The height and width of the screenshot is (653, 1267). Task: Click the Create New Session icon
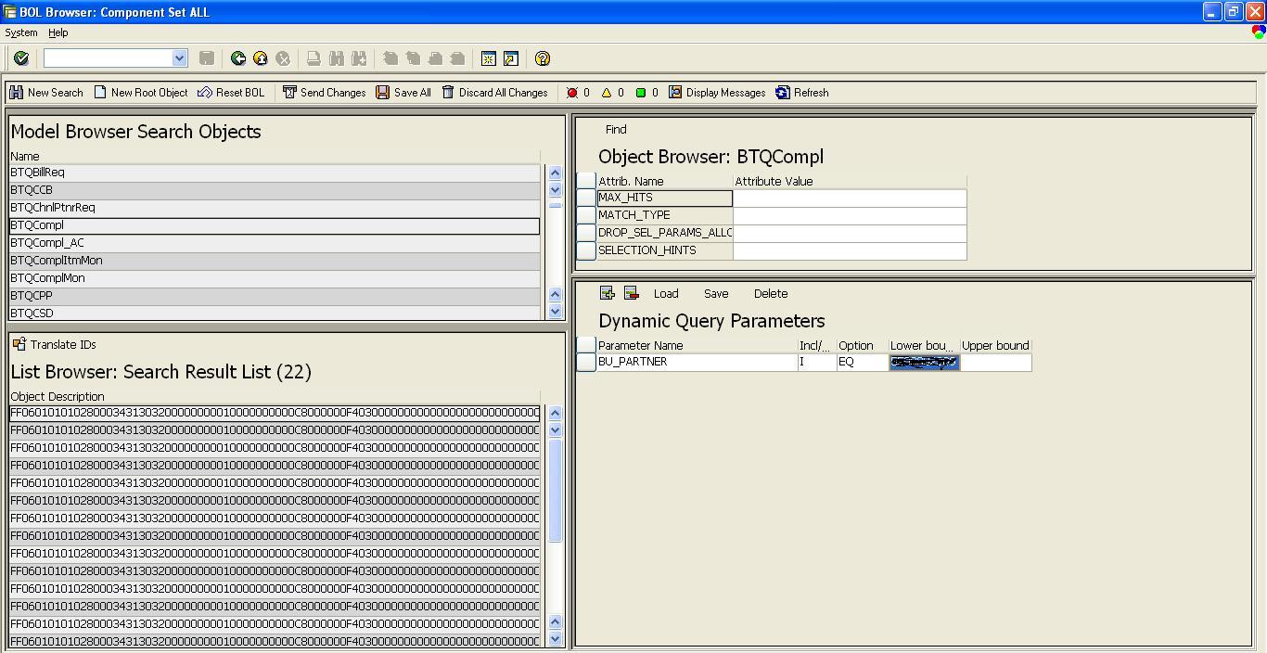pos(489,58)
